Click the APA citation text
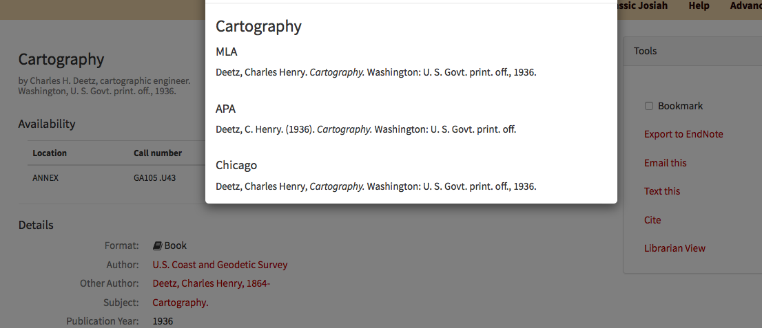This screenshot has width=762, height=328. (x=366, y=129)
